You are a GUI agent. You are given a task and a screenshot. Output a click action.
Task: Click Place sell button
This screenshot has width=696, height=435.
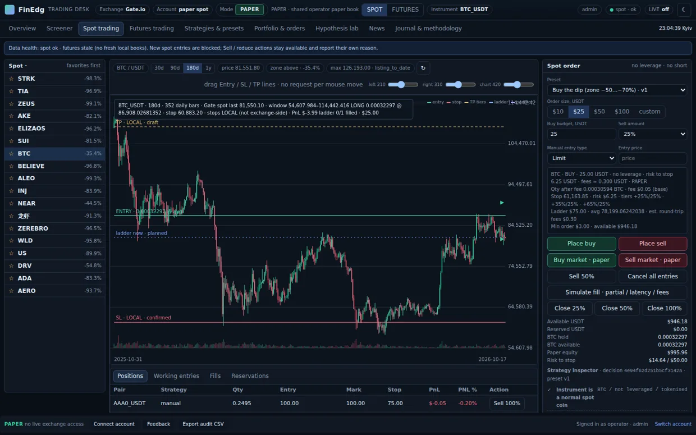(653, 244)
